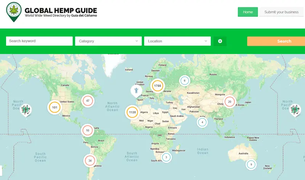Click the Turkey label on the map

click(169, 102)
